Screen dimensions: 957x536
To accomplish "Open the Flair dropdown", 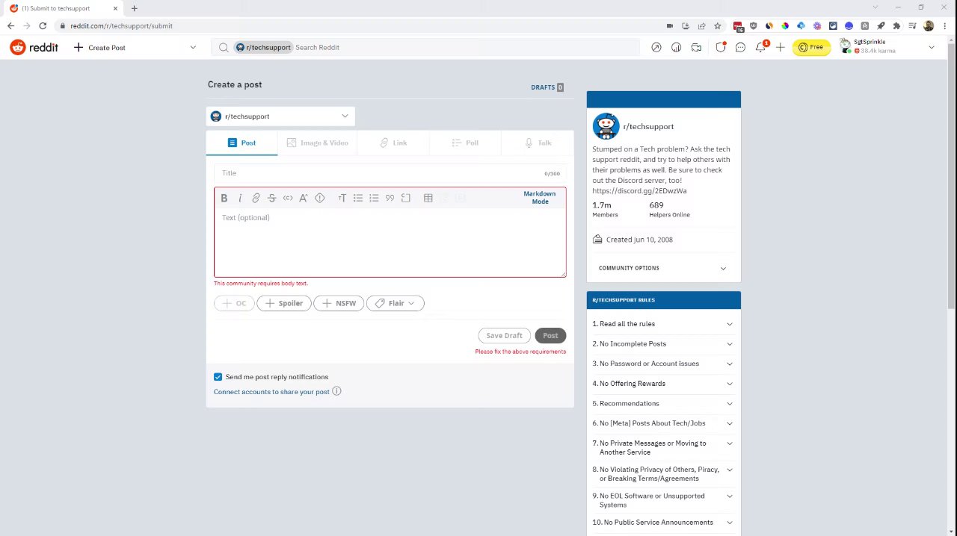I will pyautogui.click(x=395, y=303).
